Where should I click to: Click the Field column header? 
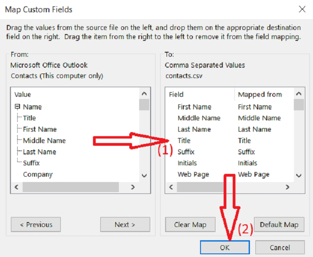[176, 94]
